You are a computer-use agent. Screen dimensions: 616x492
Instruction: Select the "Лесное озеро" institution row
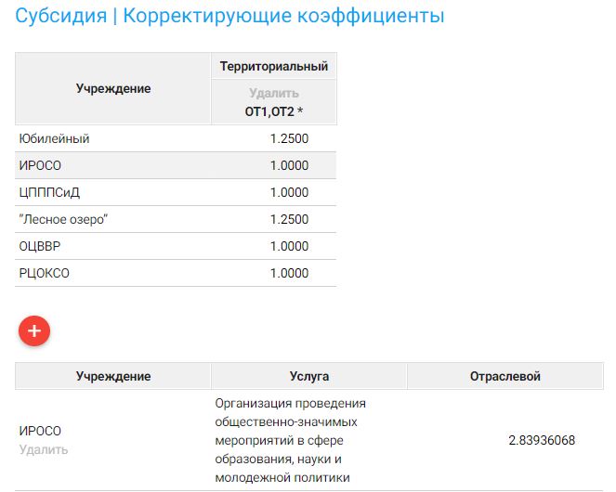coord(58,220)
